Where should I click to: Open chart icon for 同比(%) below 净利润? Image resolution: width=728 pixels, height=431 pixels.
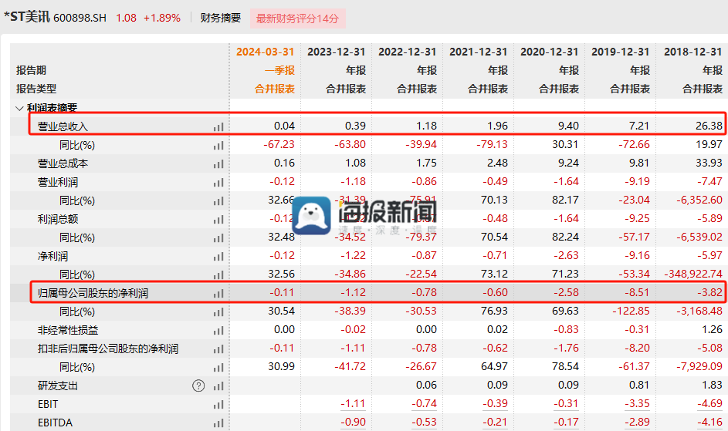pyautogui.click(x=218, y=274)
